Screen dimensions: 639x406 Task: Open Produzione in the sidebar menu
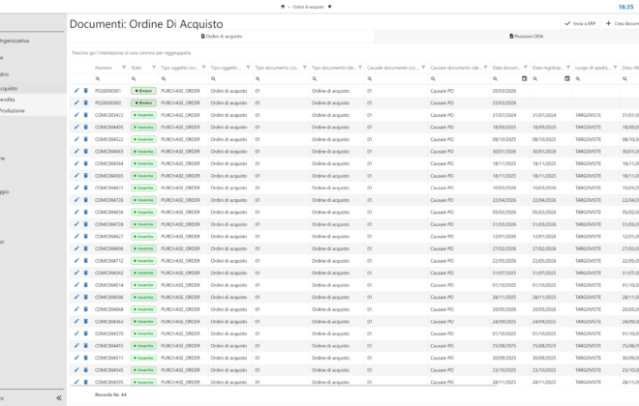13,110
